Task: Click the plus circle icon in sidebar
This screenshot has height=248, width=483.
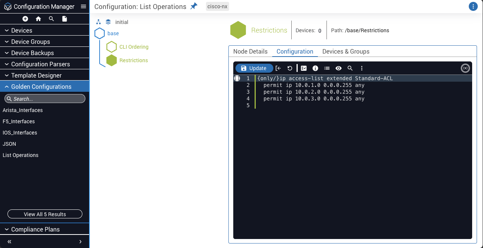Action: tap(25, 19)
